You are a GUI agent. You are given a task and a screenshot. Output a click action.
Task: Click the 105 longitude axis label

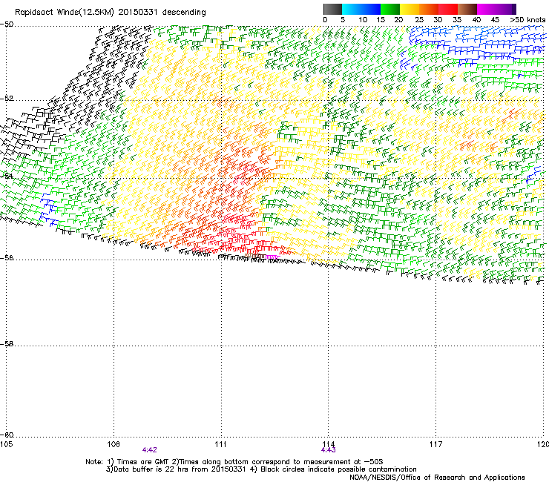6,444
